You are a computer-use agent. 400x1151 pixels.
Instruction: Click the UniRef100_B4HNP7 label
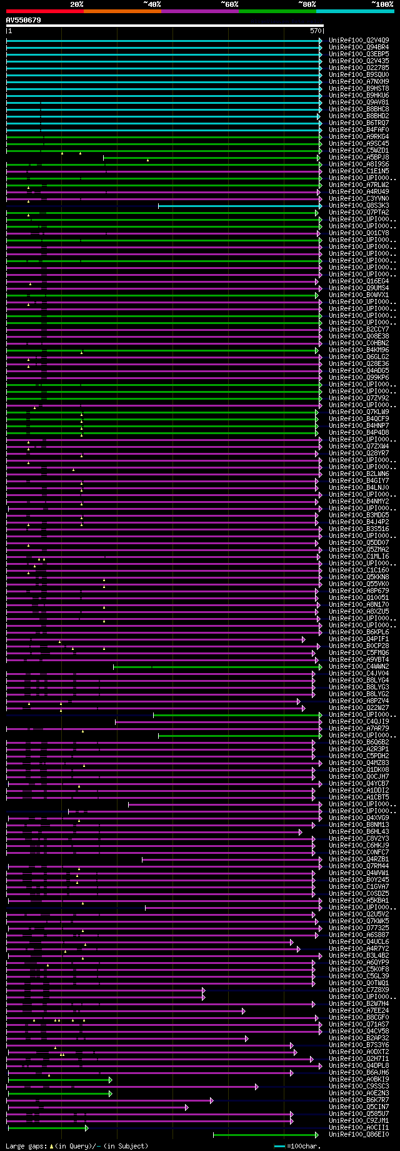click(x=359, y=425)
